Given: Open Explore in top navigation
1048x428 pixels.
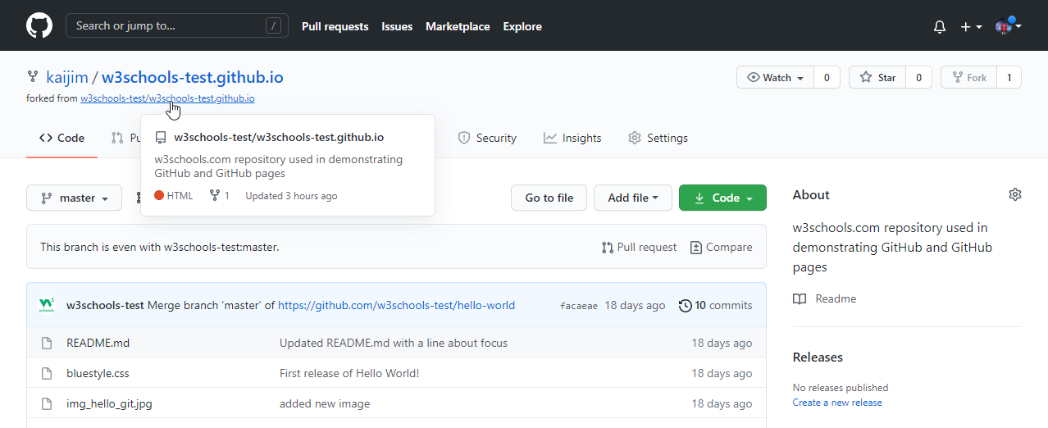Looking at the screenshot, I should tap(522, 26).
